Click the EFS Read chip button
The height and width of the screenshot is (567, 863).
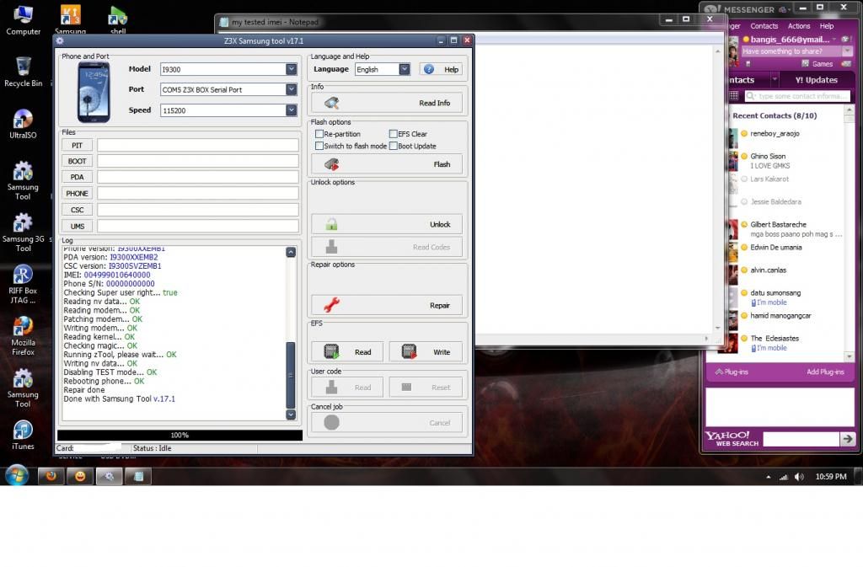(x=346, y=352)
